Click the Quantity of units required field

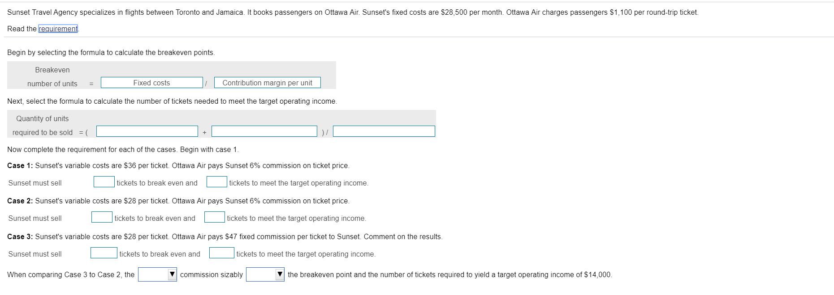coord(147,131)
